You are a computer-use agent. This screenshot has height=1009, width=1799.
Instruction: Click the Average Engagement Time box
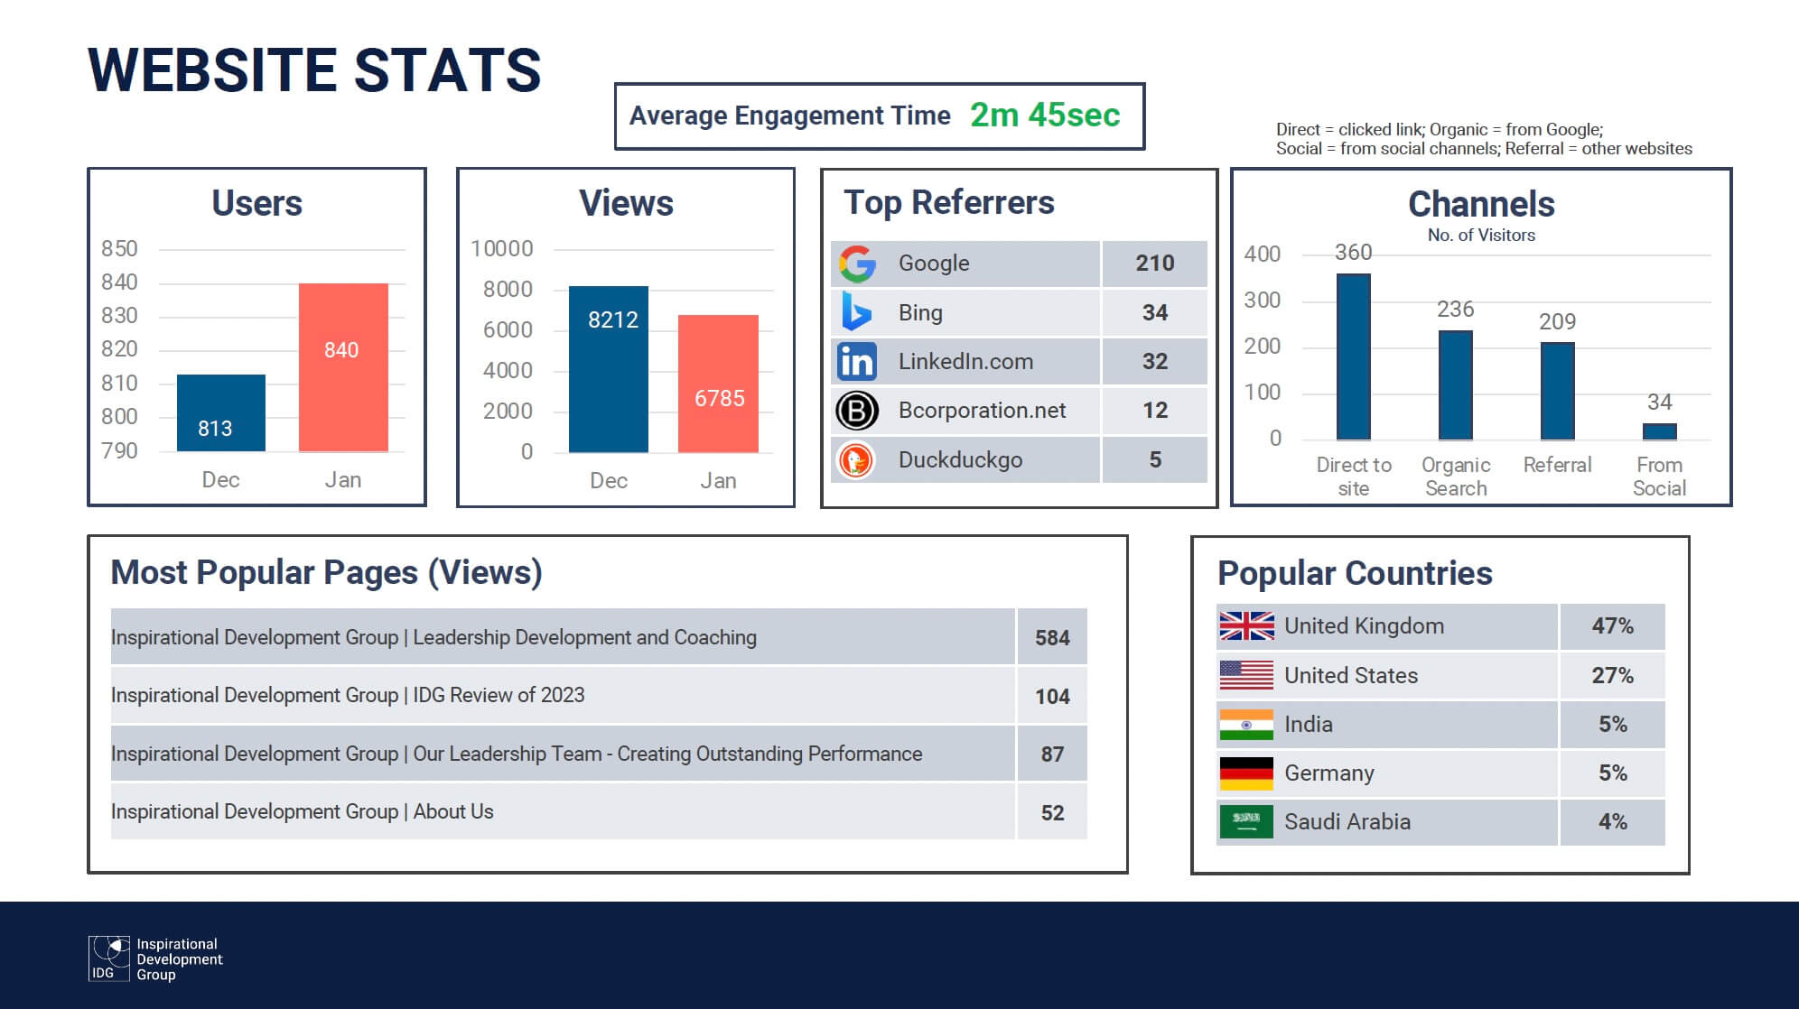(879, 116)
